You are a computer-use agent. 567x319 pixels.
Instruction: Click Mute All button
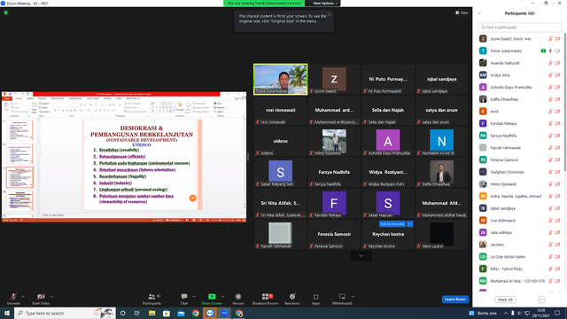point(505,300)
